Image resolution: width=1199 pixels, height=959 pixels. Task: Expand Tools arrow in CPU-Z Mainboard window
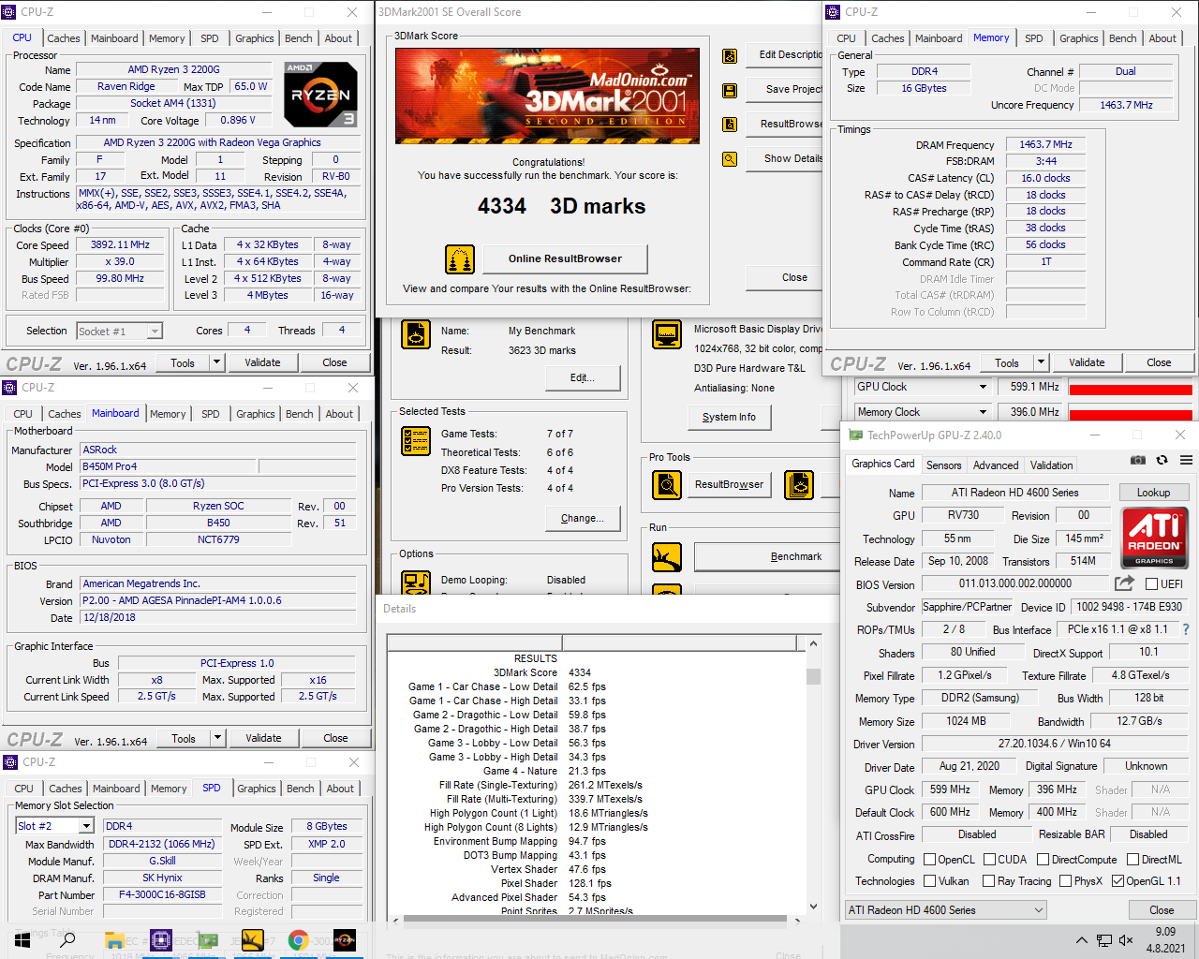(x=217, y=738)
